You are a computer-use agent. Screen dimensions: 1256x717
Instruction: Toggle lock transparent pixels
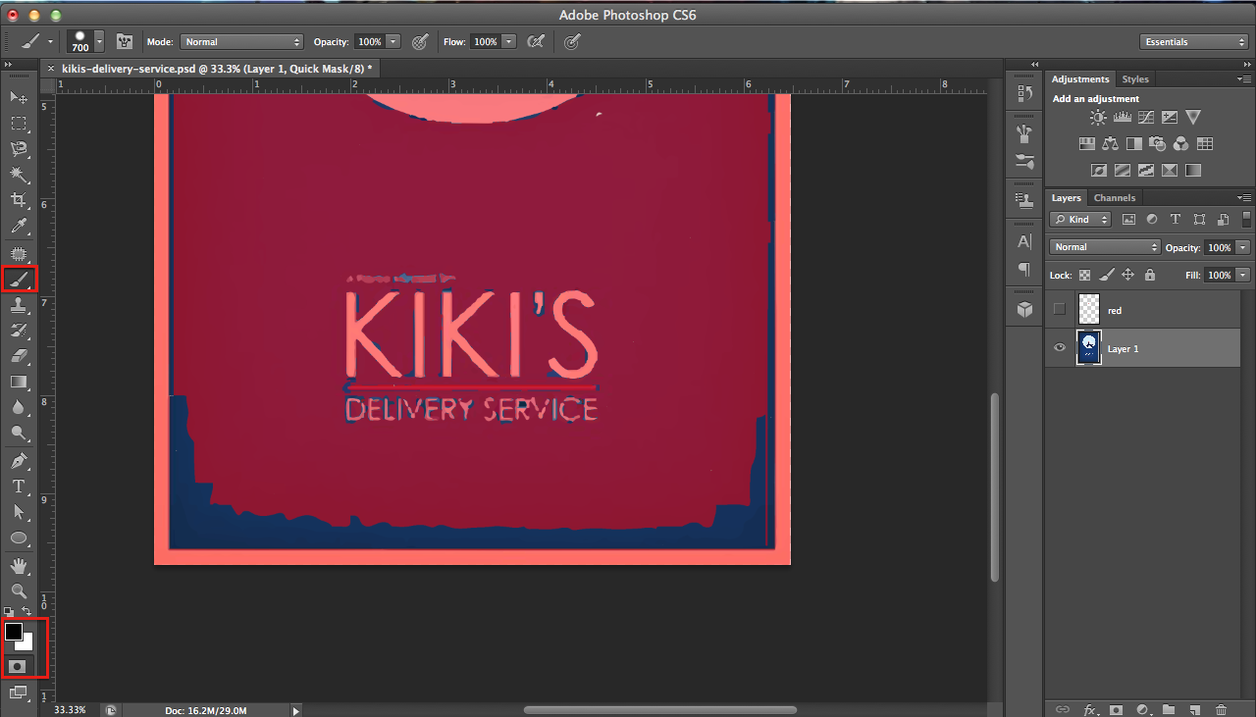[x=1085, y=276]
